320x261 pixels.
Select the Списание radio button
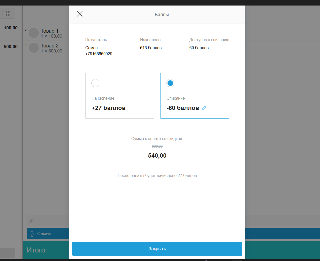click(170, 83)
